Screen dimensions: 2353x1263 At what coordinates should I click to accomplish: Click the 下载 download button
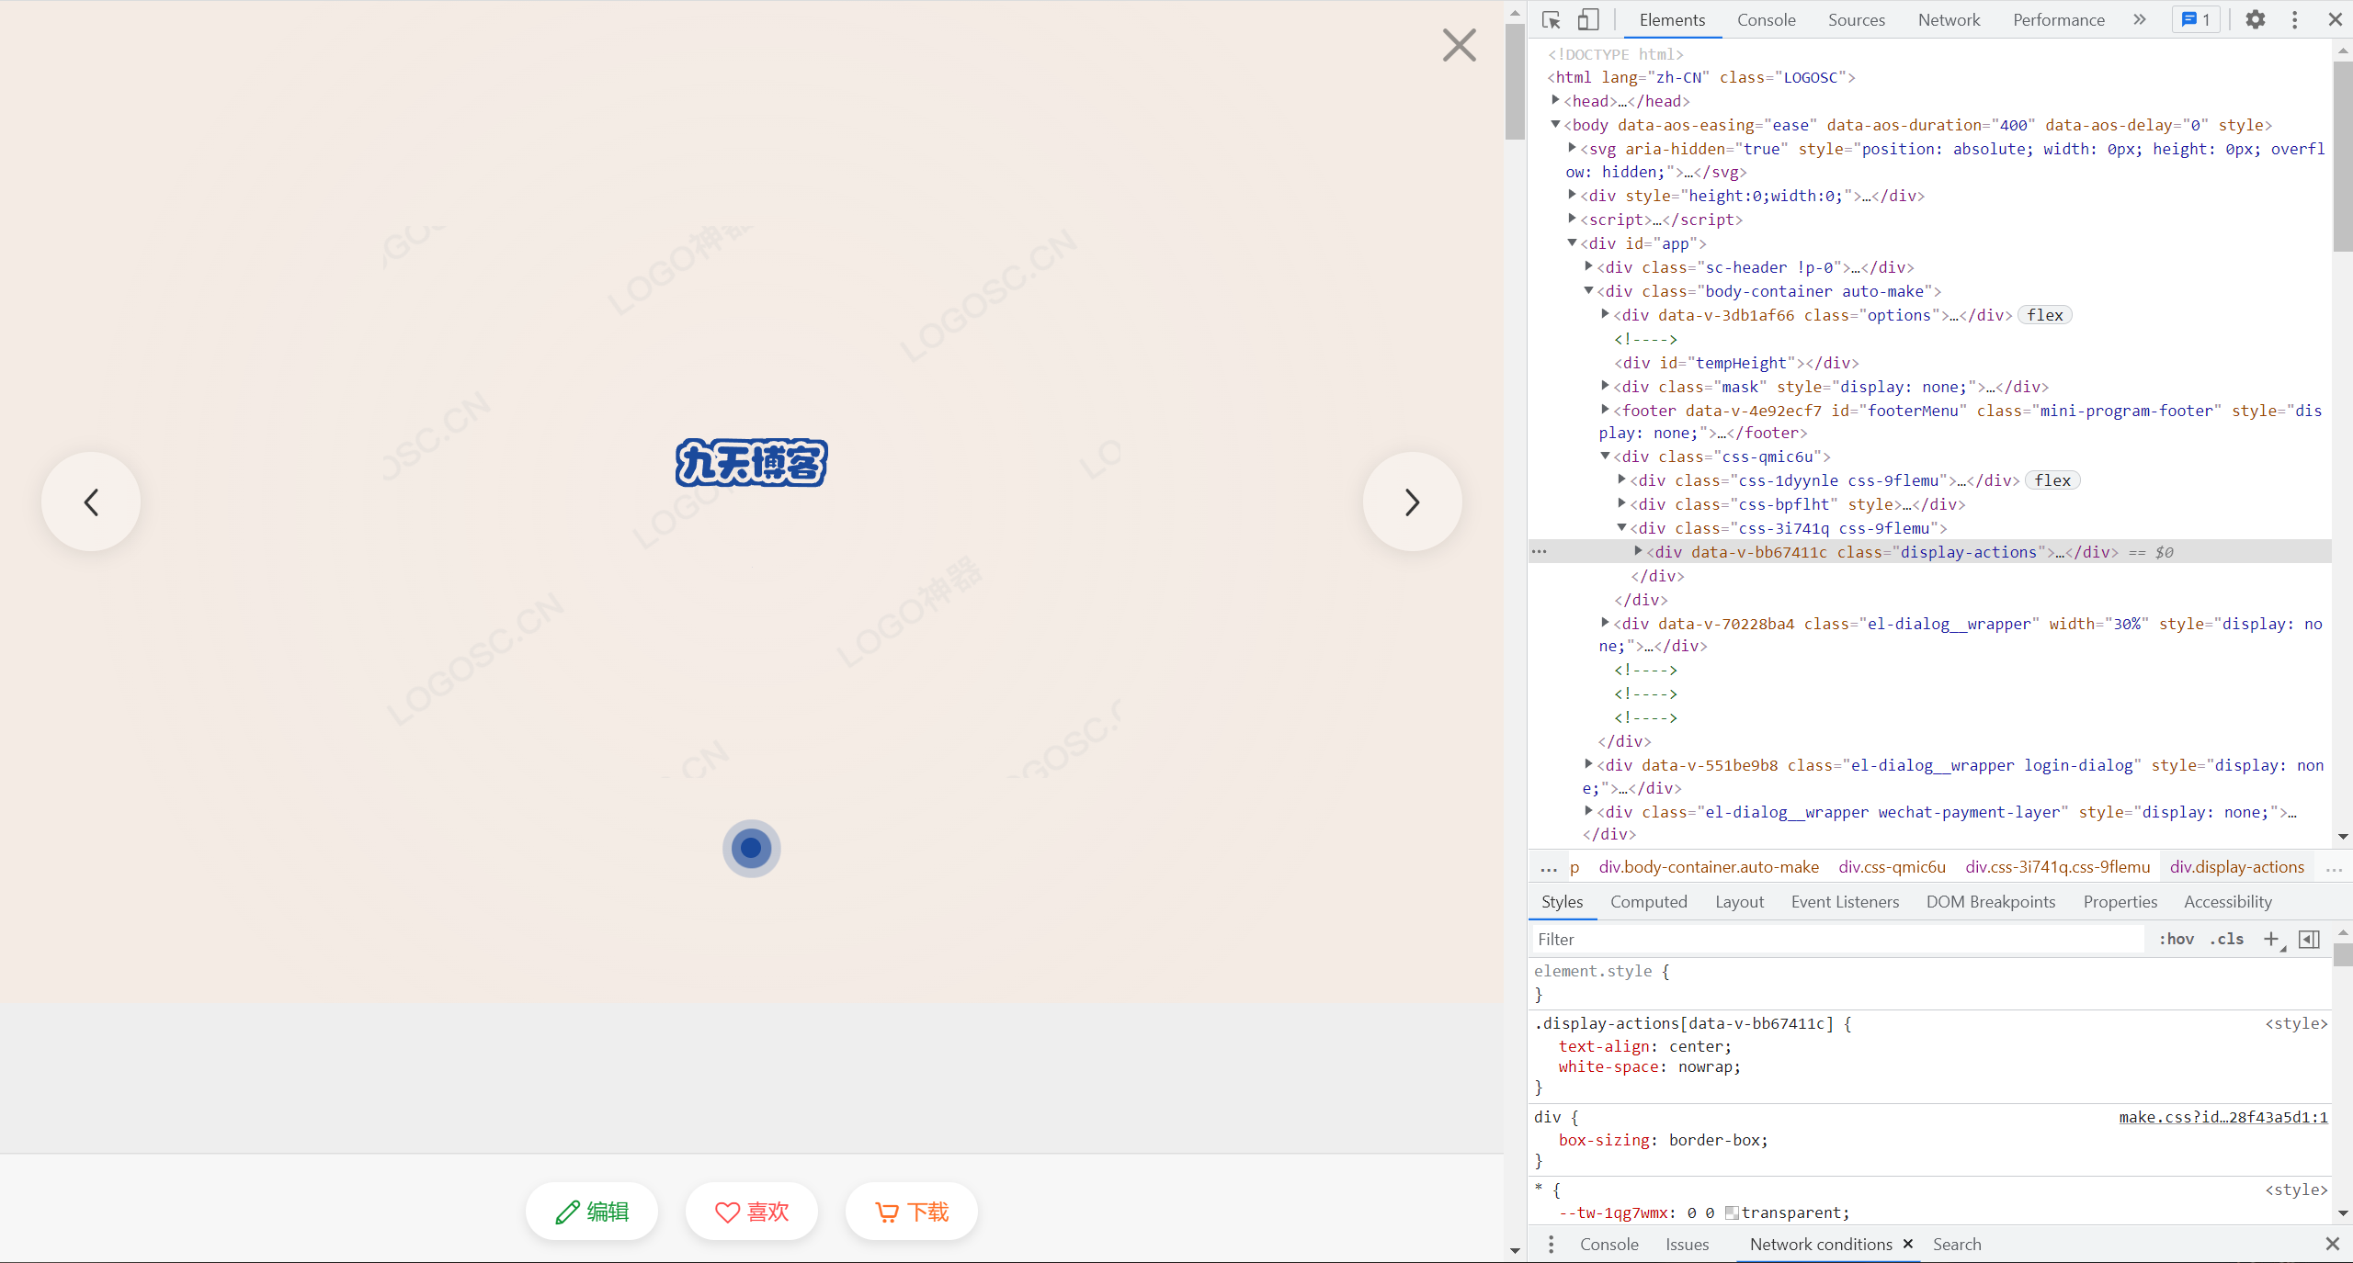[912, 1212]
